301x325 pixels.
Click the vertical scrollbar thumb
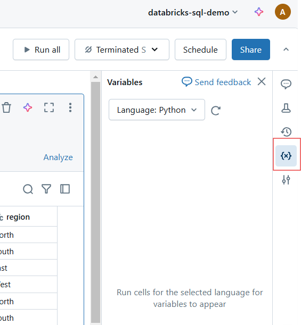coord(95,202)
